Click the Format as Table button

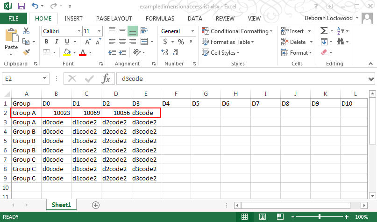tap(228, 42)
